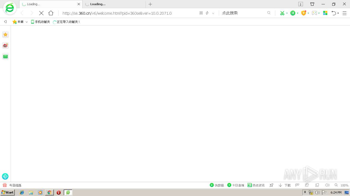350x196 pixels.
Task: Open the Windows Start menu
Action: click(x=7, y=192)
